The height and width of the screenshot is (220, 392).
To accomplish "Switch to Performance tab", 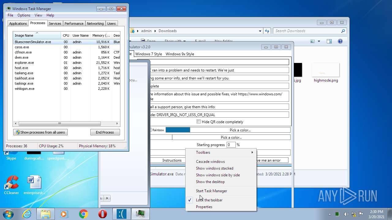I will 74,24.
